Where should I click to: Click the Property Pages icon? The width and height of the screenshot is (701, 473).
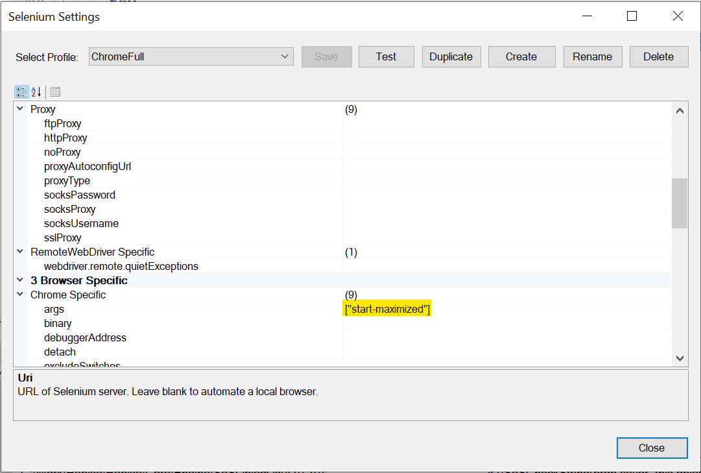tap(54, 91)
